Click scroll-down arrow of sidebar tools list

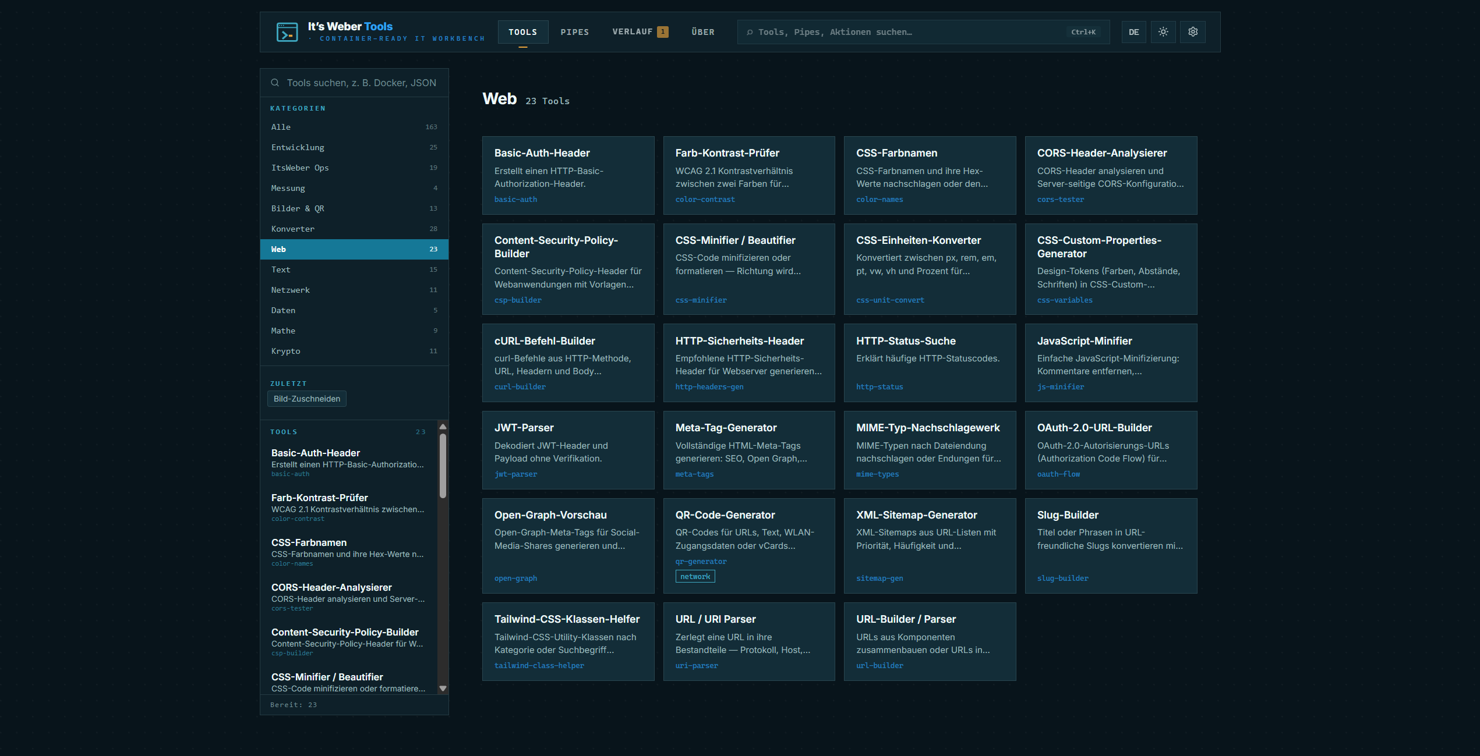click(x=443, y=688)
